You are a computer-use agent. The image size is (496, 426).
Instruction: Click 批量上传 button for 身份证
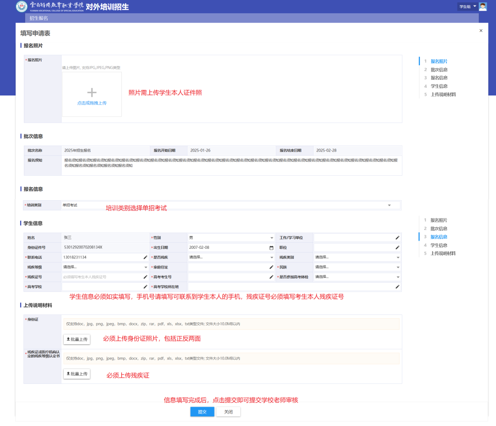(77, 339)
